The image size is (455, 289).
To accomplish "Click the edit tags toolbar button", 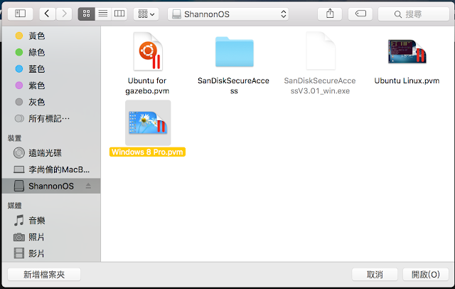I will pyautogui.click(x=360, y=14).
